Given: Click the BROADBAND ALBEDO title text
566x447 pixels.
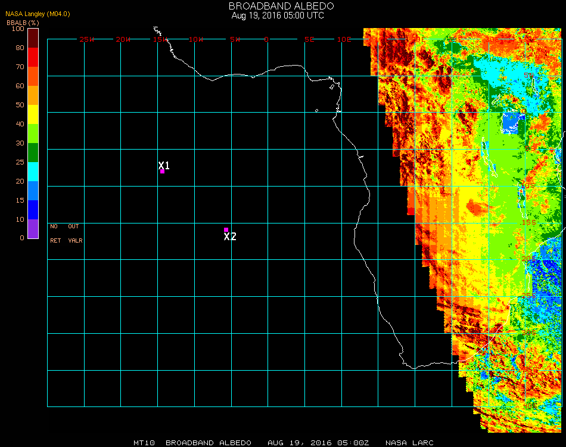Looking at the screenshot, I should 277,6.
